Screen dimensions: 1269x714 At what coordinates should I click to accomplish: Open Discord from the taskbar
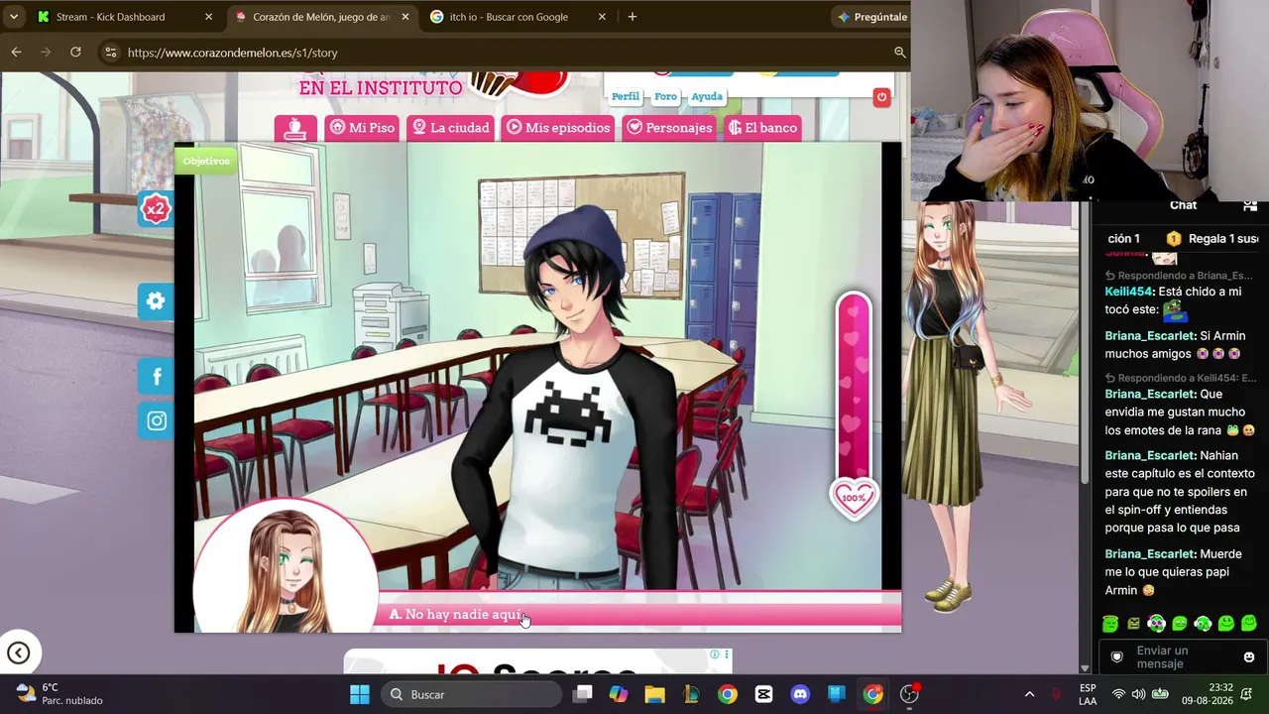800,694
